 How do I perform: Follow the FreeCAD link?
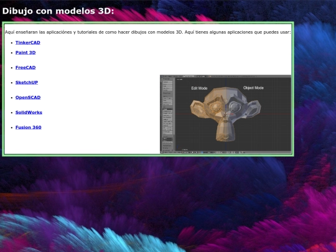point(26,67)
